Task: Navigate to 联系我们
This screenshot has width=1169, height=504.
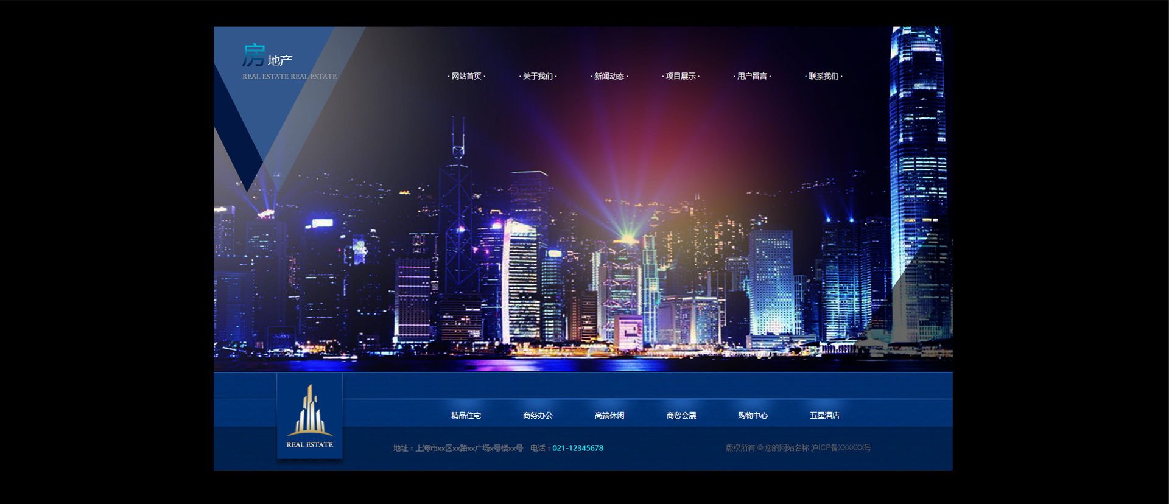Action: [x=824, y=76]
